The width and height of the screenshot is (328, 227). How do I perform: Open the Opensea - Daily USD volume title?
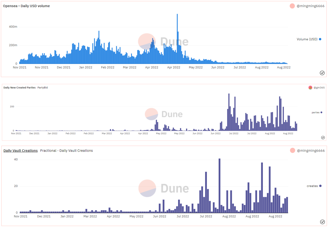pyautogui.click(x=26, y=6)
